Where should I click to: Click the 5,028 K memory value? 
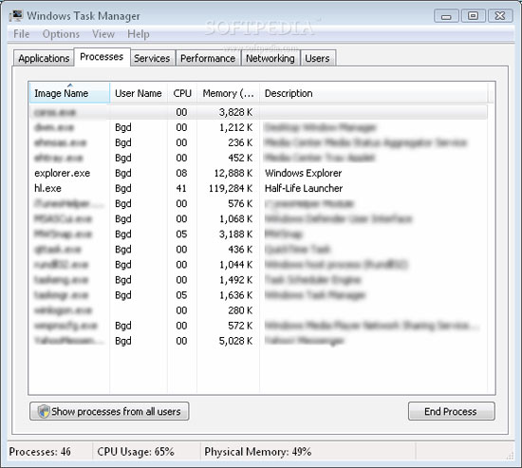pos(235,341)
